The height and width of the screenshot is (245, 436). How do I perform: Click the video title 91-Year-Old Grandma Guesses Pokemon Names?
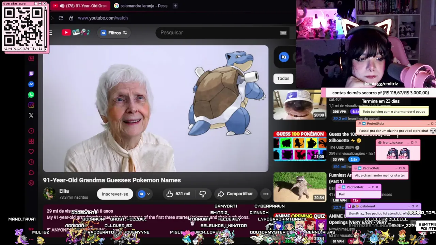coord(112,180)
